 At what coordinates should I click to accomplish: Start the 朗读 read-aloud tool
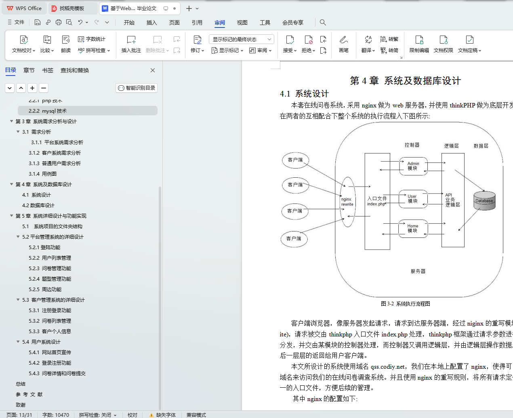[66, 44]
